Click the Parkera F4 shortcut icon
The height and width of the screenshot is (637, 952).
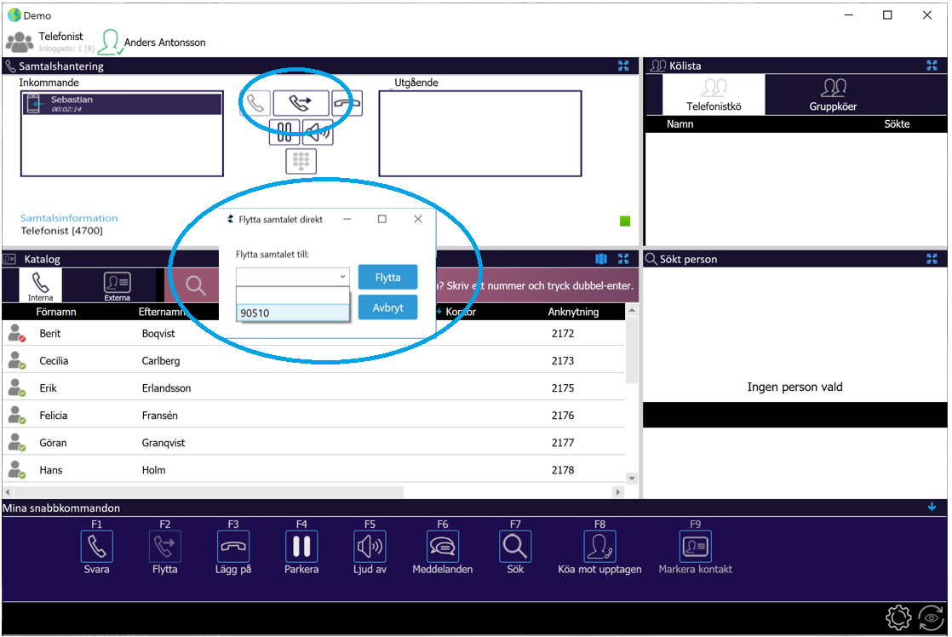coord(301,547)
